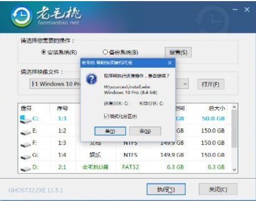This screenshot has height=201, width=256.
Task: Click the E: drive icon
Action: click(26, 132)
